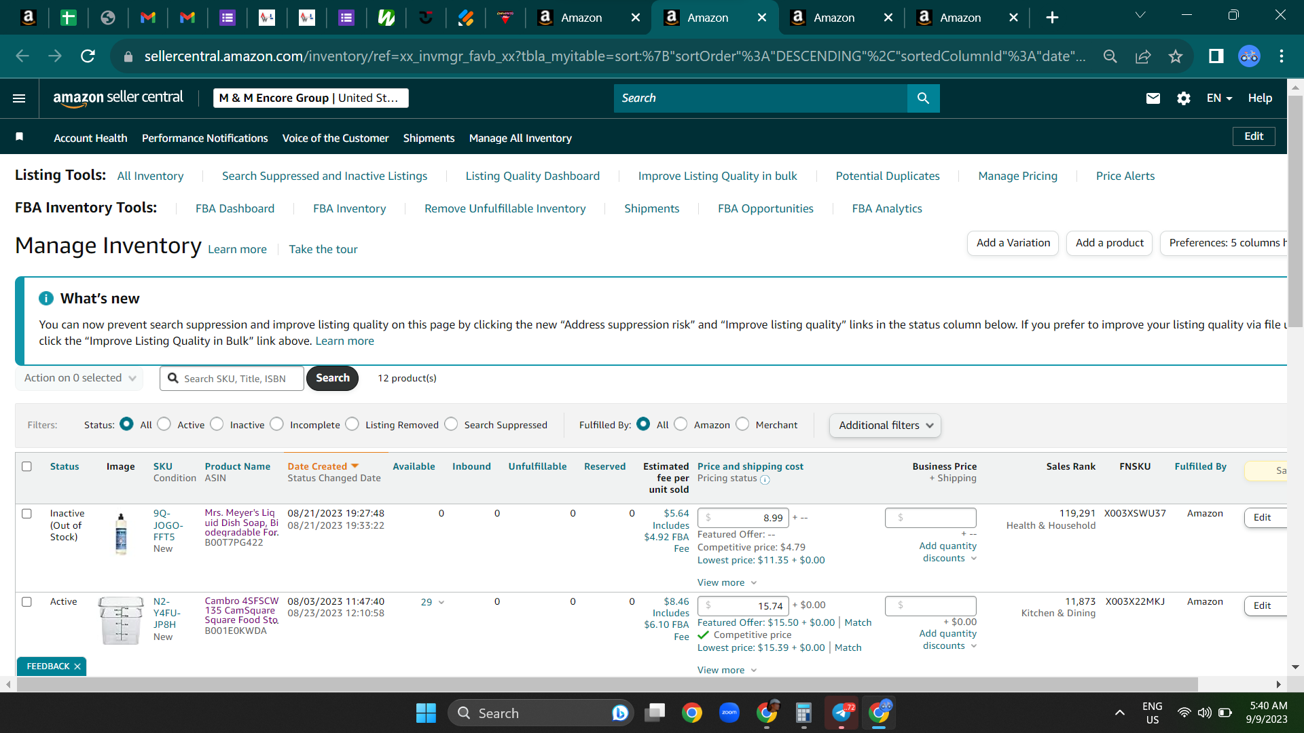Click the Add a Variation button
This screenshot has height=733, width=1304.
point(1013,243)
